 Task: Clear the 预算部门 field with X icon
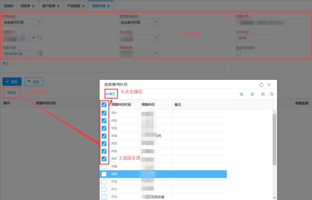click(34, 38)
